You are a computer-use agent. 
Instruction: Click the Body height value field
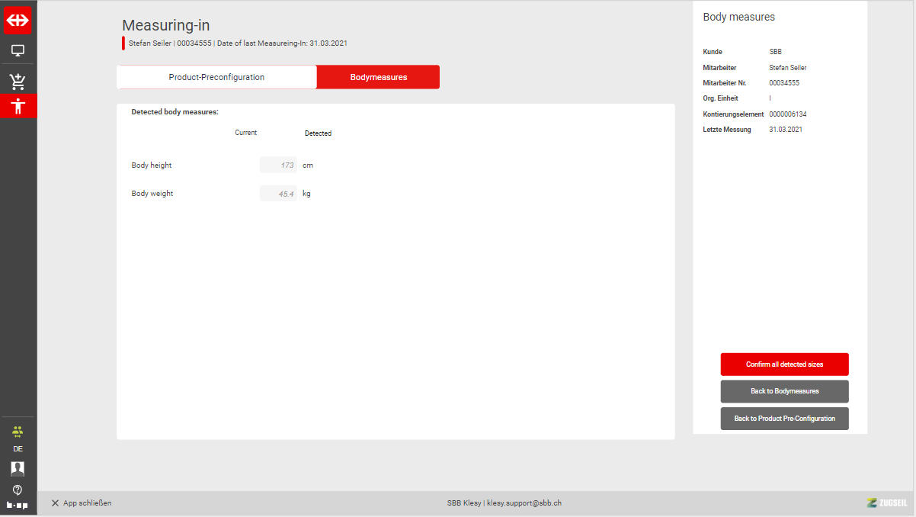[278, 165]
